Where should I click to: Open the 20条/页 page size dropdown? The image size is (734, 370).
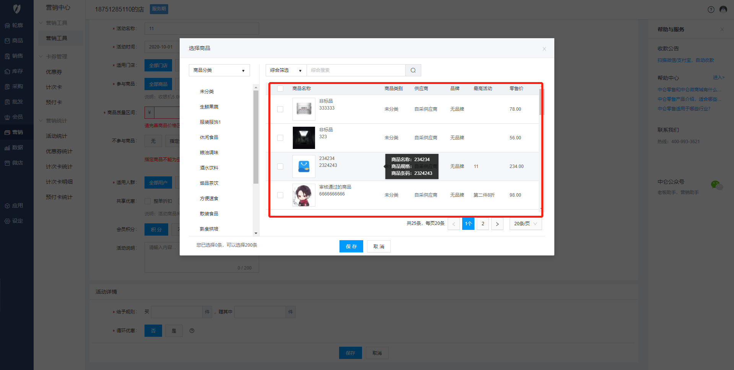coord(525,224)
